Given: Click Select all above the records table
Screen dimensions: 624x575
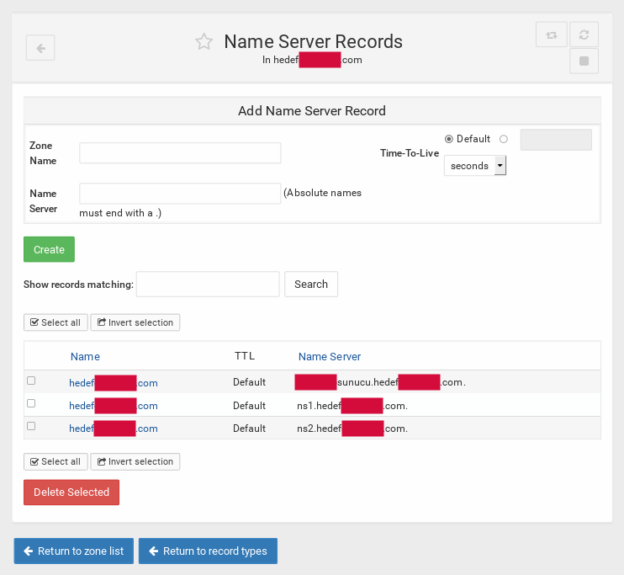Looking at the screenshot, I should (56, 322).
